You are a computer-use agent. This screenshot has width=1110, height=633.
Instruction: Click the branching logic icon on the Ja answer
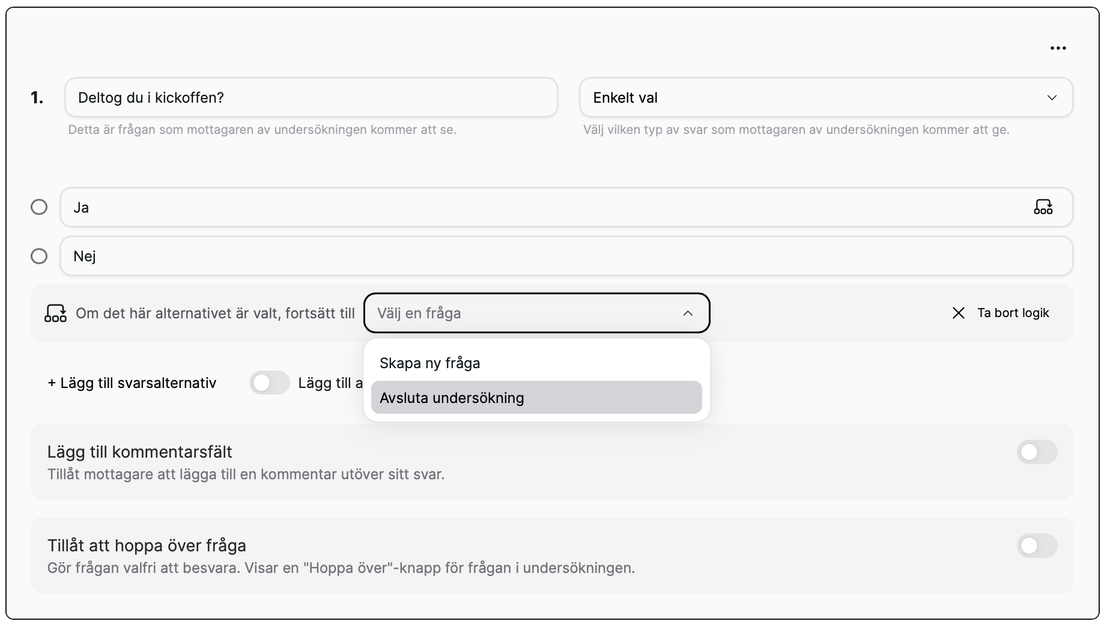(x=1044, y=207)
